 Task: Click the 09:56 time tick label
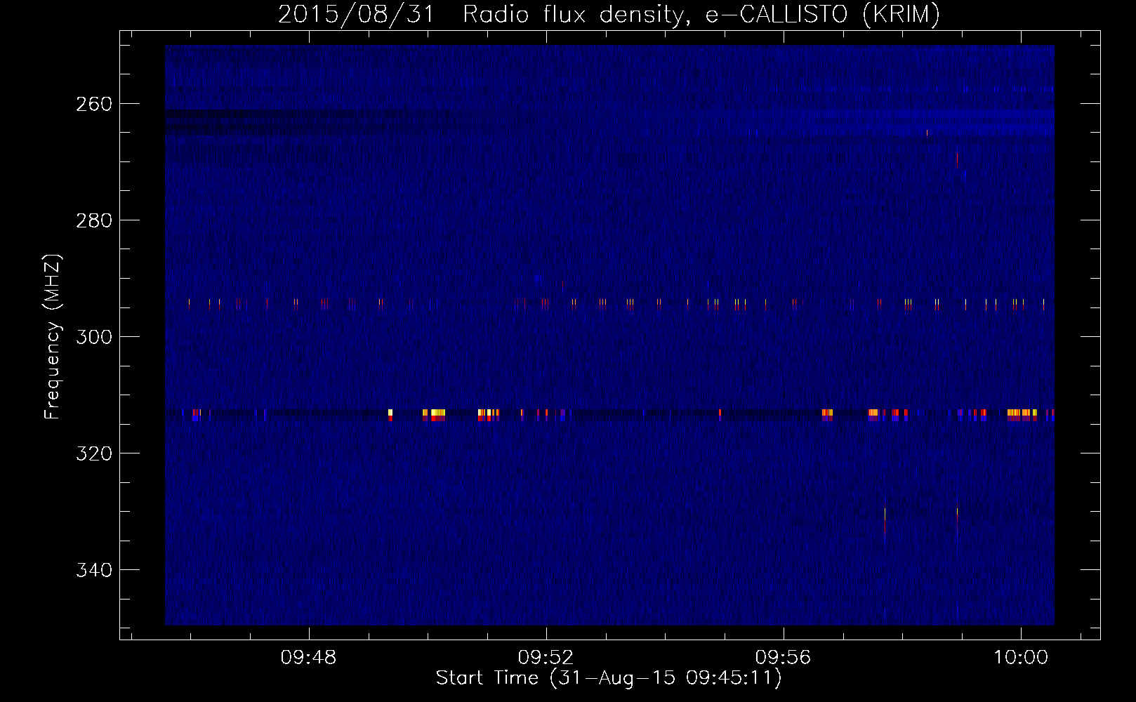click(x=783, y=658)
